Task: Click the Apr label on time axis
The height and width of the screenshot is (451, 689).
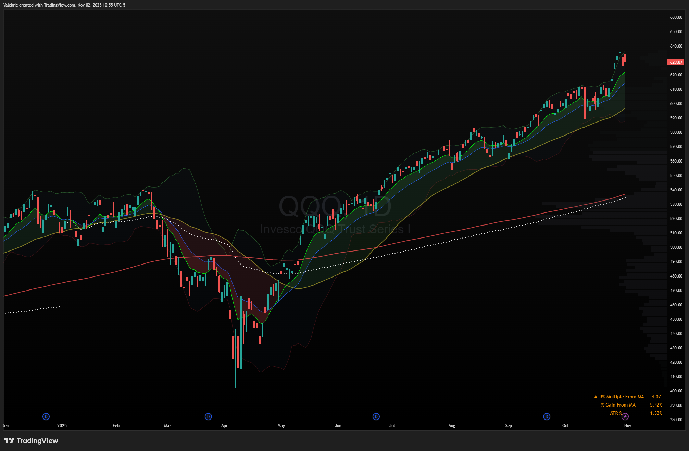Action: 224,426
